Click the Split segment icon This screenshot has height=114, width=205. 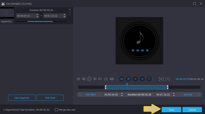(x=122, y=79)
